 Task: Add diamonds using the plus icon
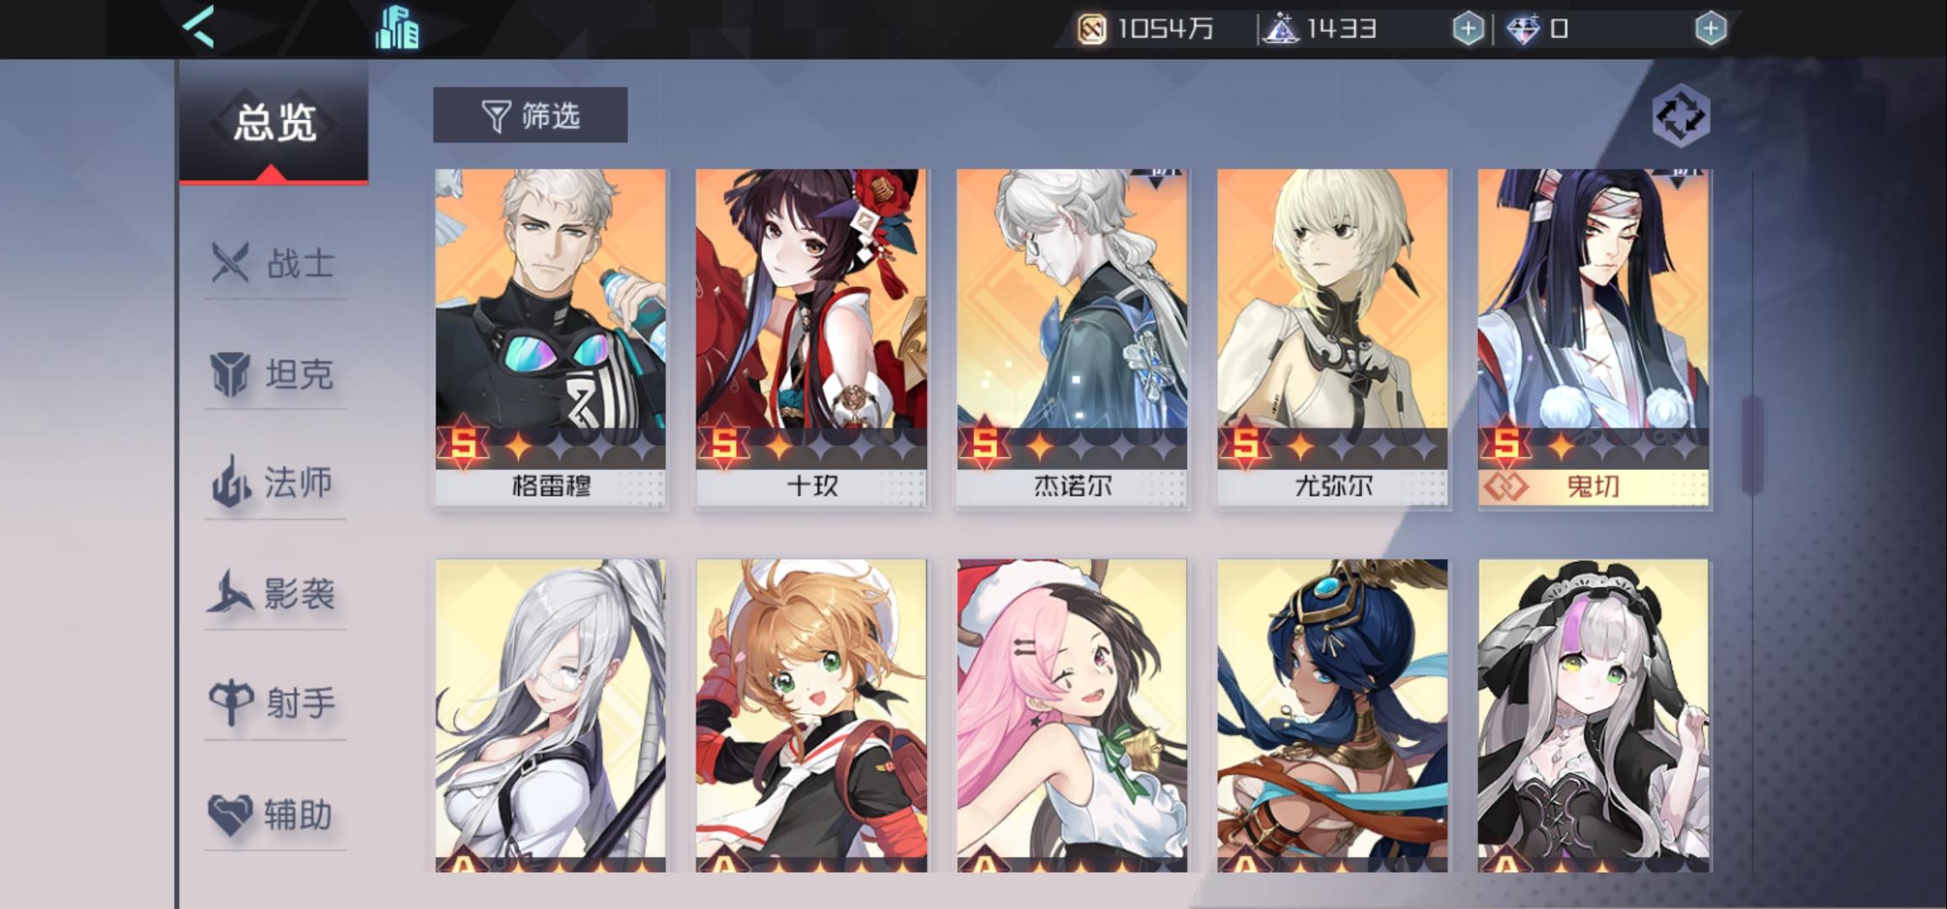click(1710, 29)
